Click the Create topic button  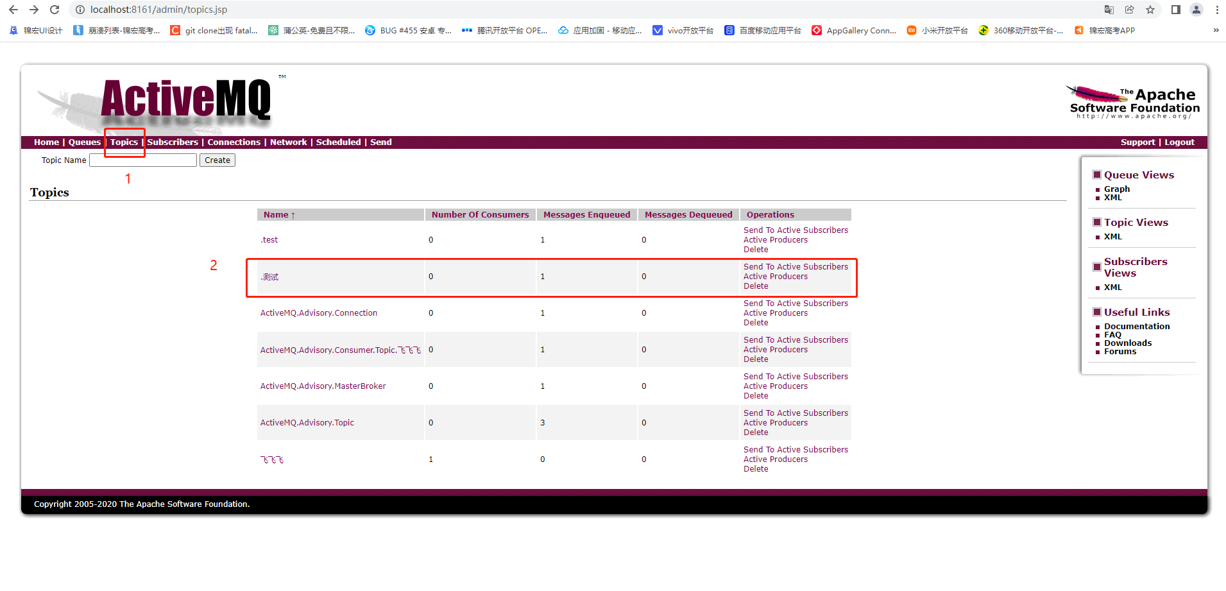[217, 160]
